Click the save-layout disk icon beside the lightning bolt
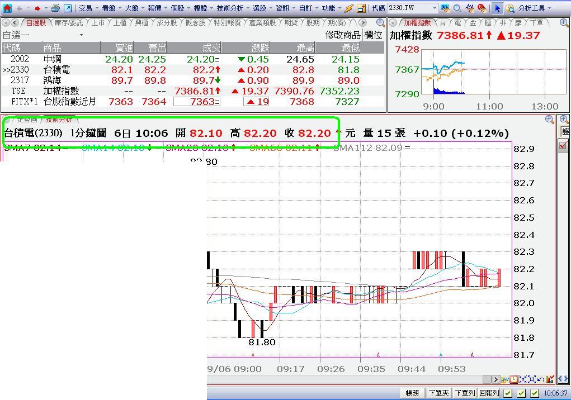571x400 pixels. (x=361, y=8)
